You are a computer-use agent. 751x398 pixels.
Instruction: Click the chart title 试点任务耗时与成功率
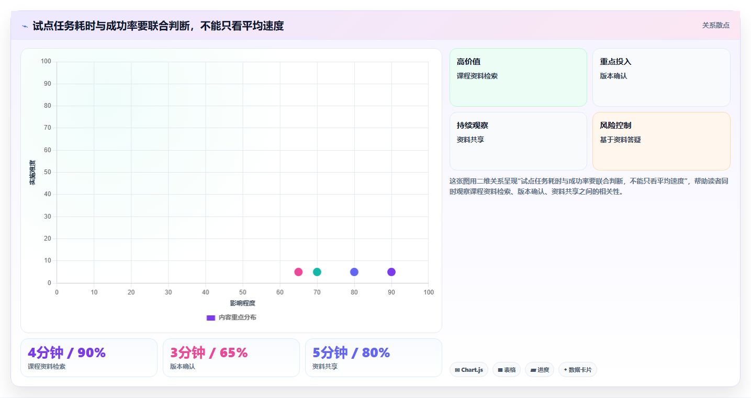[158, 26]
